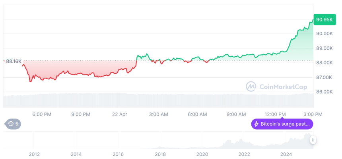Select the 2024 marker on the year timeline

286,154
